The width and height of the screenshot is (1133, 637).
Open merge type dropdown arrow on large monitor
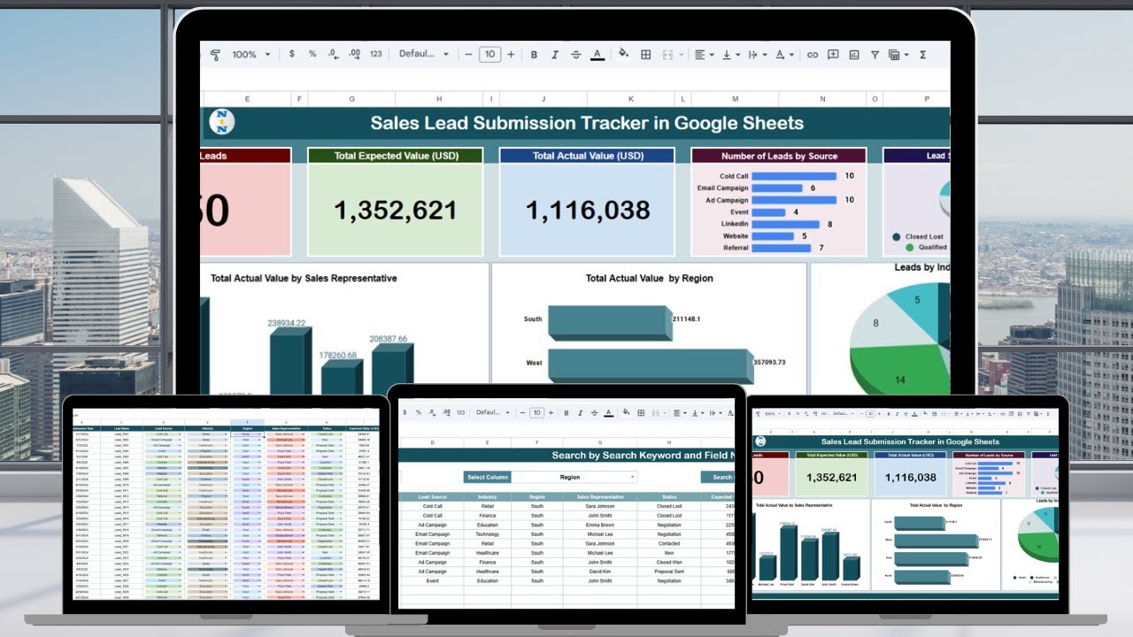tap(681, 55)
